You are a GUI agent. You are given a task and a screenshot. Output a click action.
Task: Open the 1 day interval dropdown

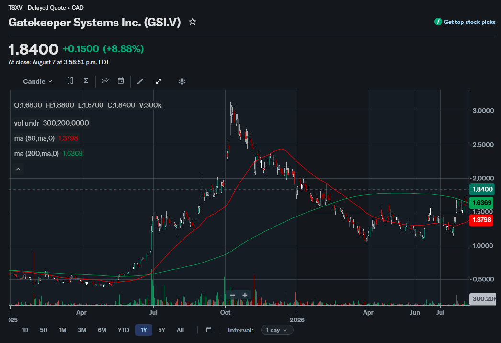tap(277, 330)
